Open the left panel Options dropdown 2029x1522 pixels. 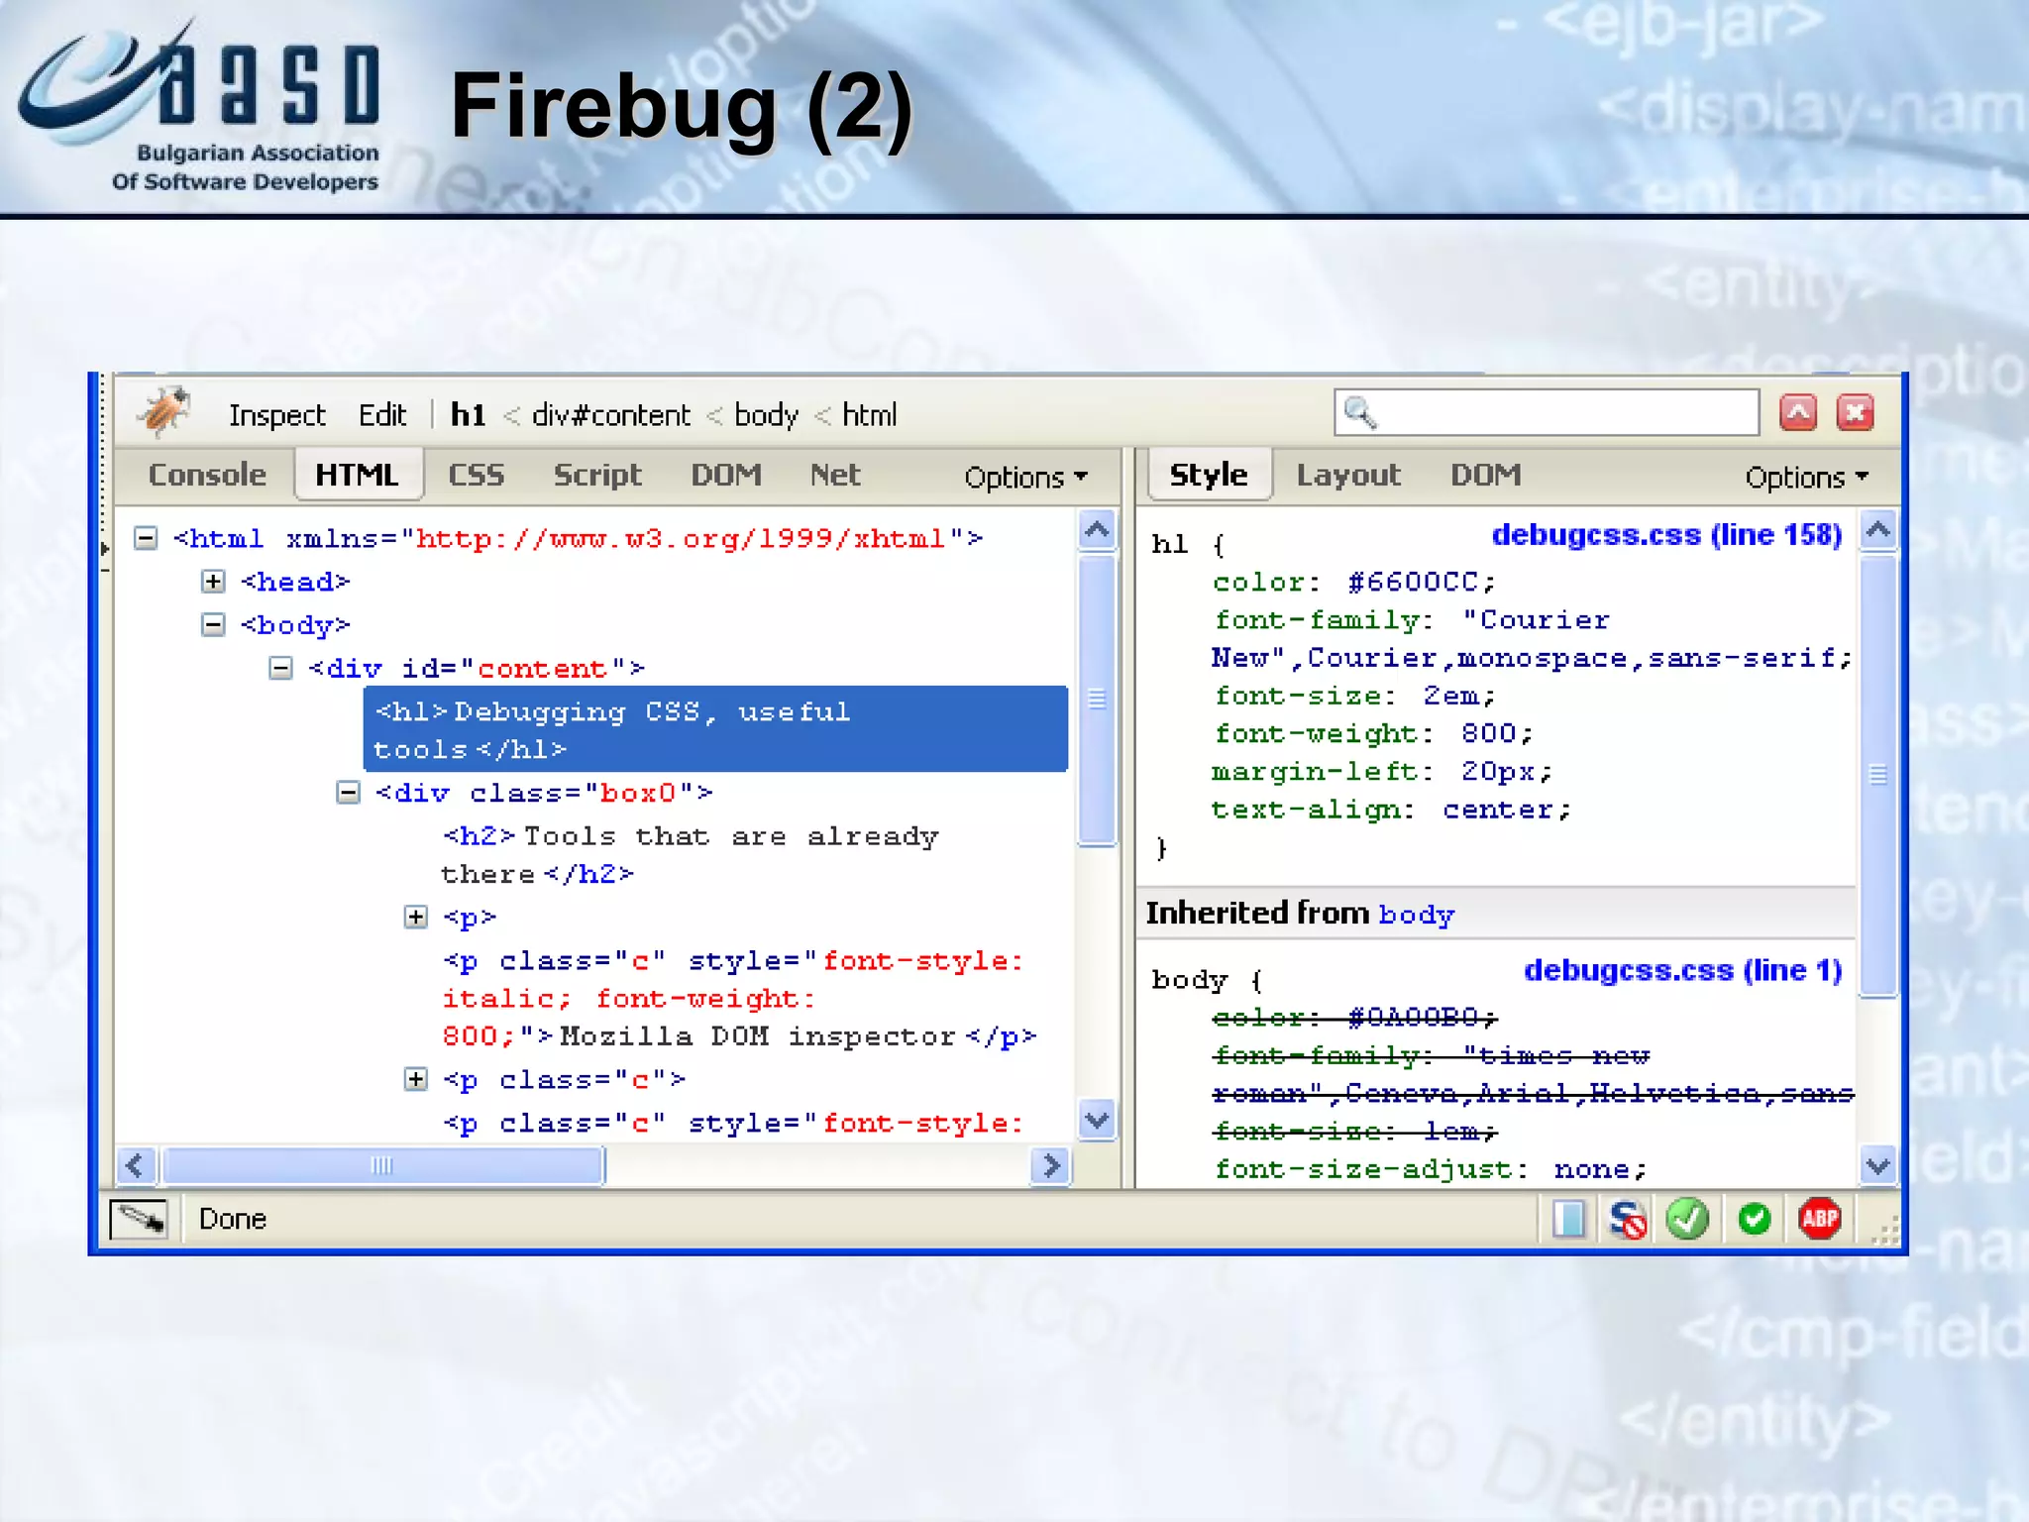tap(1026, 478)
